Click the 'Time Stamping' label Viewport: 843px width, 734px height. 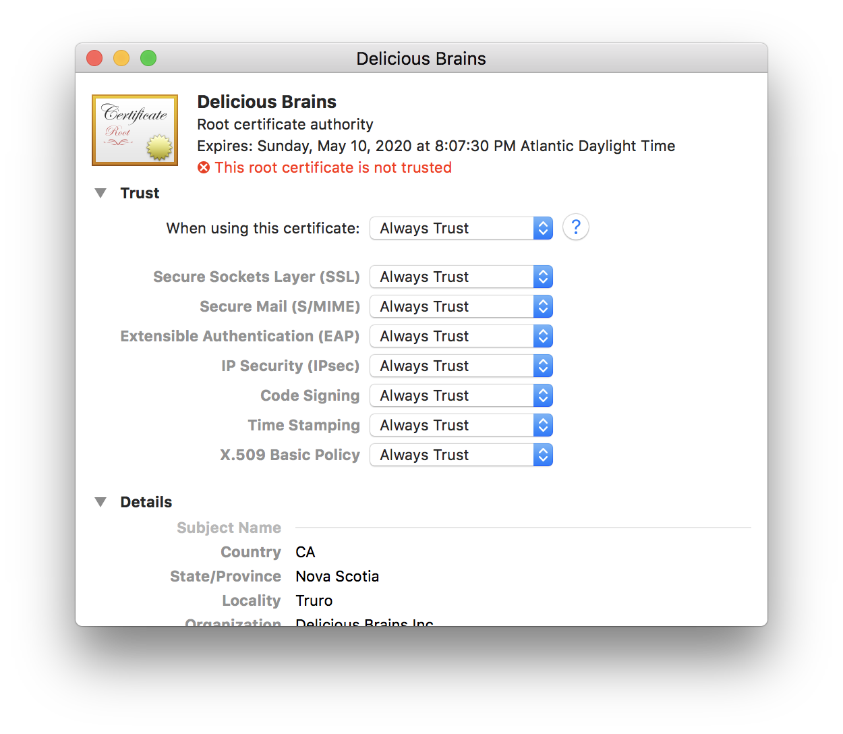[304, 425]
